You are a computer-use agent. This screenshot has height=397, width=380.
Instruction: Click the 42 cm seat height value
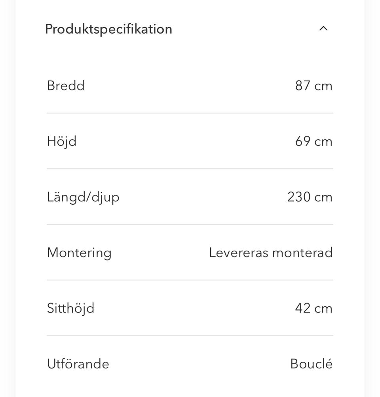pos(313,308)
